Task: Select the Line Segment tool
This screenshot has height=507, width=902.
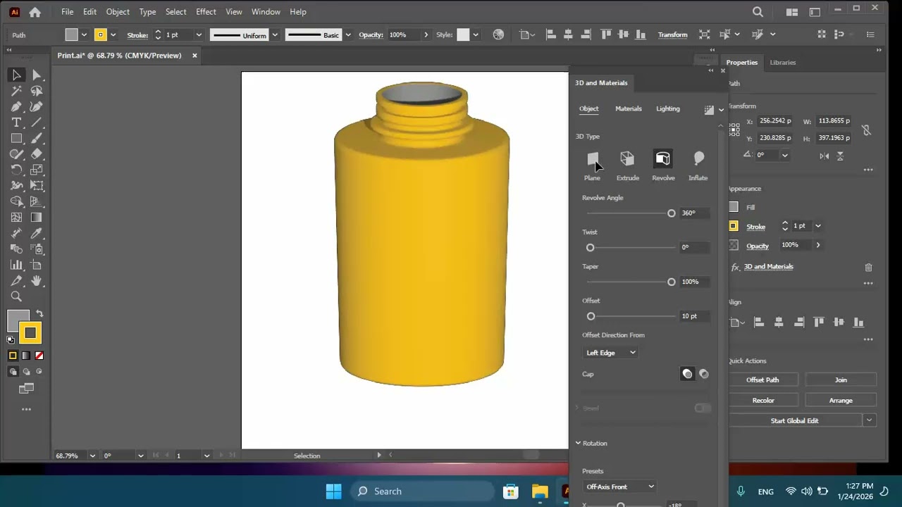Action: click(x=37, y=123)
